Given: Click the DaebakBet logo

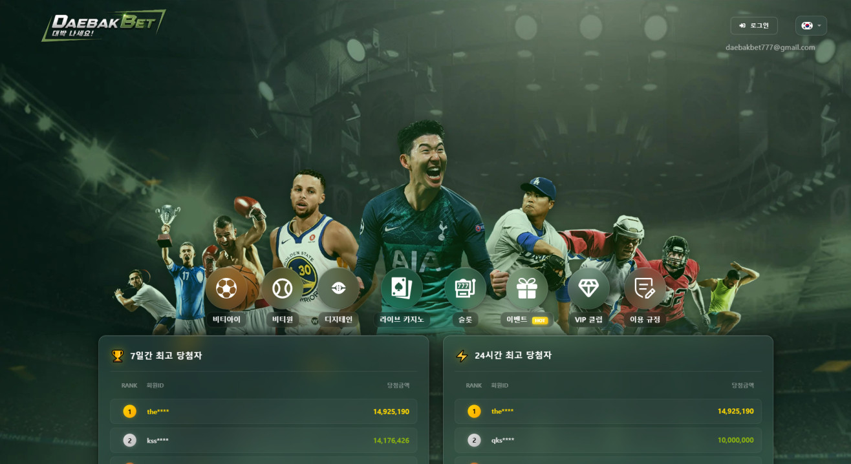Looking at the screenshot, I should tap(103, 25).
